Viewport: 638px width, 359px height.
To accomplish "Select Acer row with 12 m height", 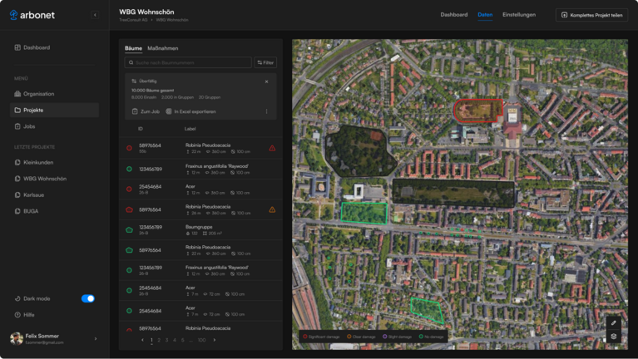I will [x=200, y=189].
